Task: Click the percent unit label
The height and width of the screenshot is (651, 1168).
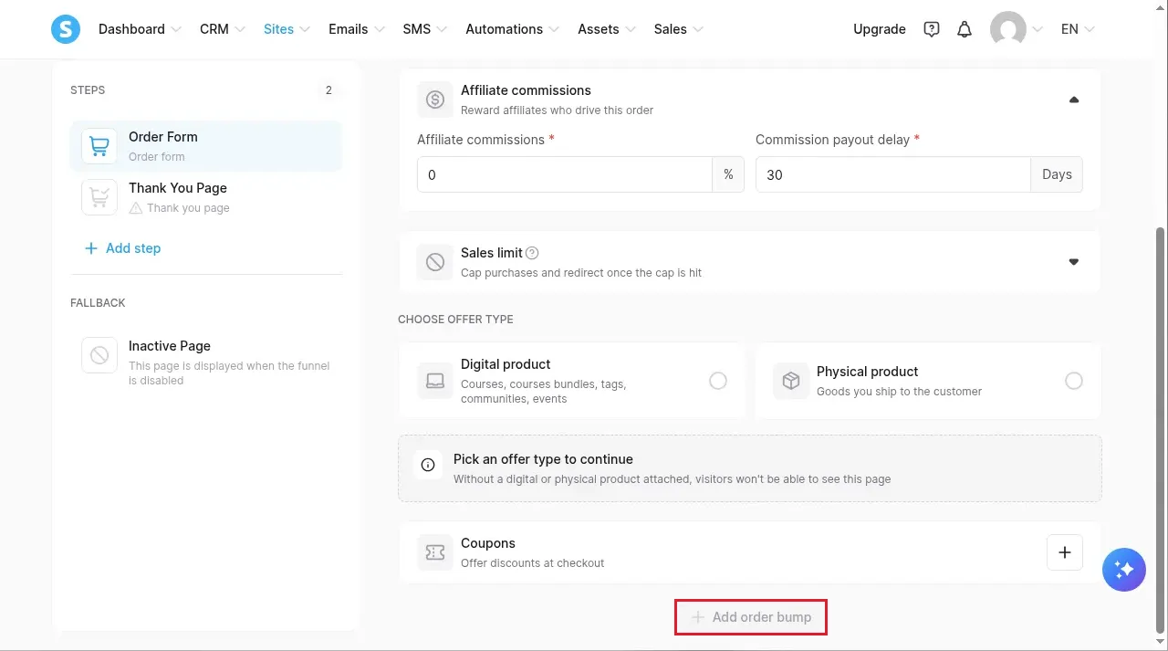Action: (728, 174)
